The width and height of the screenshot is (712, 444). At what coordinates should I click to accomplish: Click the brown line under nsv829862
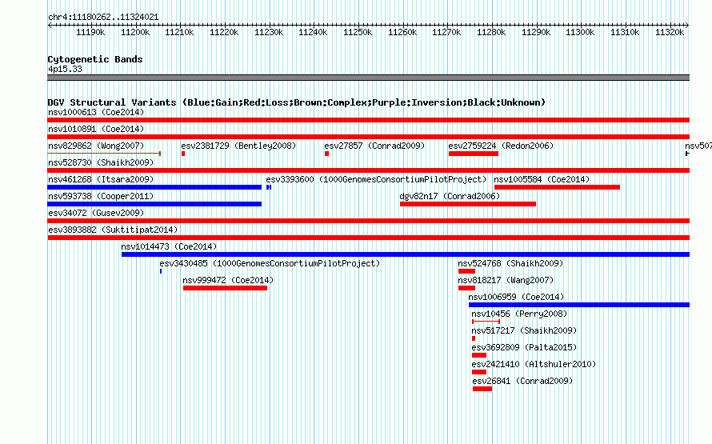point(104,154)
